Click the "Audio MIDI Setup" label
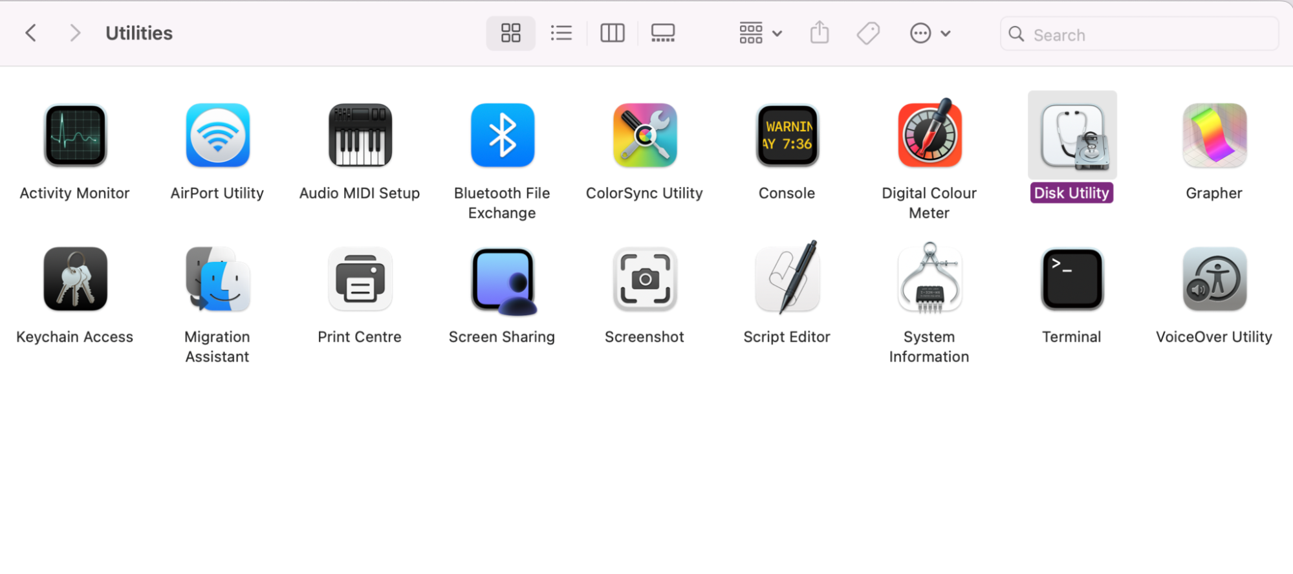 (x=360, y=193)
